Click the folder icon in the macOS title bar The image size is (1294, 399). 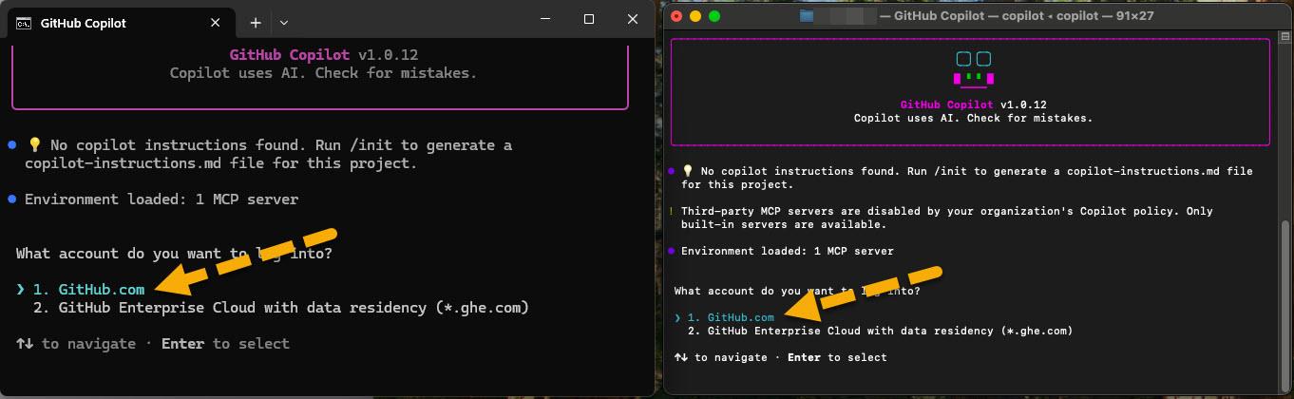coord(807,16)
